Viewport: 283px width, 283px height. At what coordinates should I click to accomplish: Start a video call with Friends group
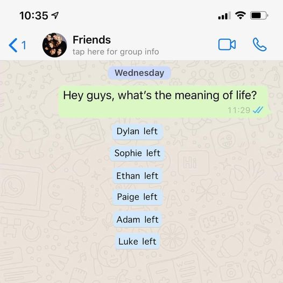pyautogui.click(x=227, y=45)
